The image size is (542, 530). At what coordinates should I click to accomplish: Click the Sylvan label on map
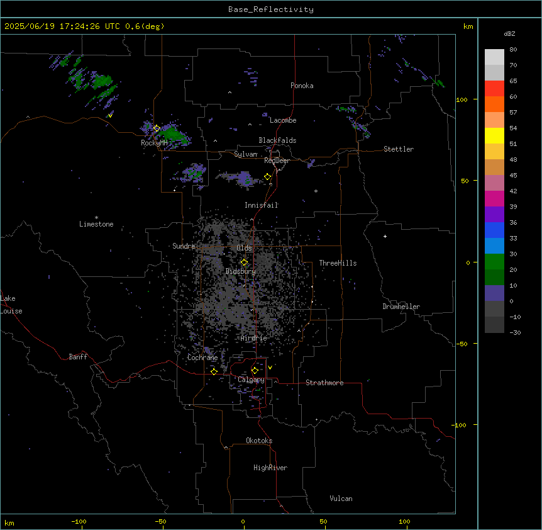[x=245, y=154]
